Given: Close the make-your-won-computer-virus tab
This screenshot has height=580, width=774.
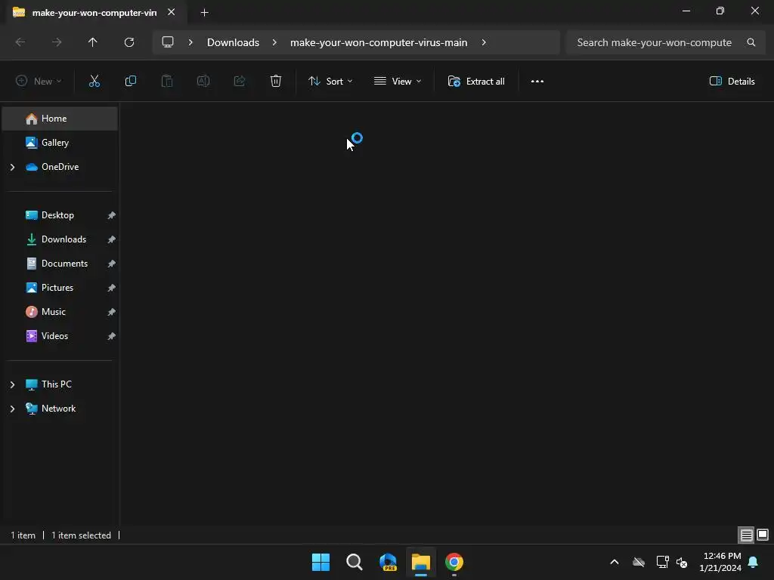Looking at the screenshot, I should (x=172, y=12).
